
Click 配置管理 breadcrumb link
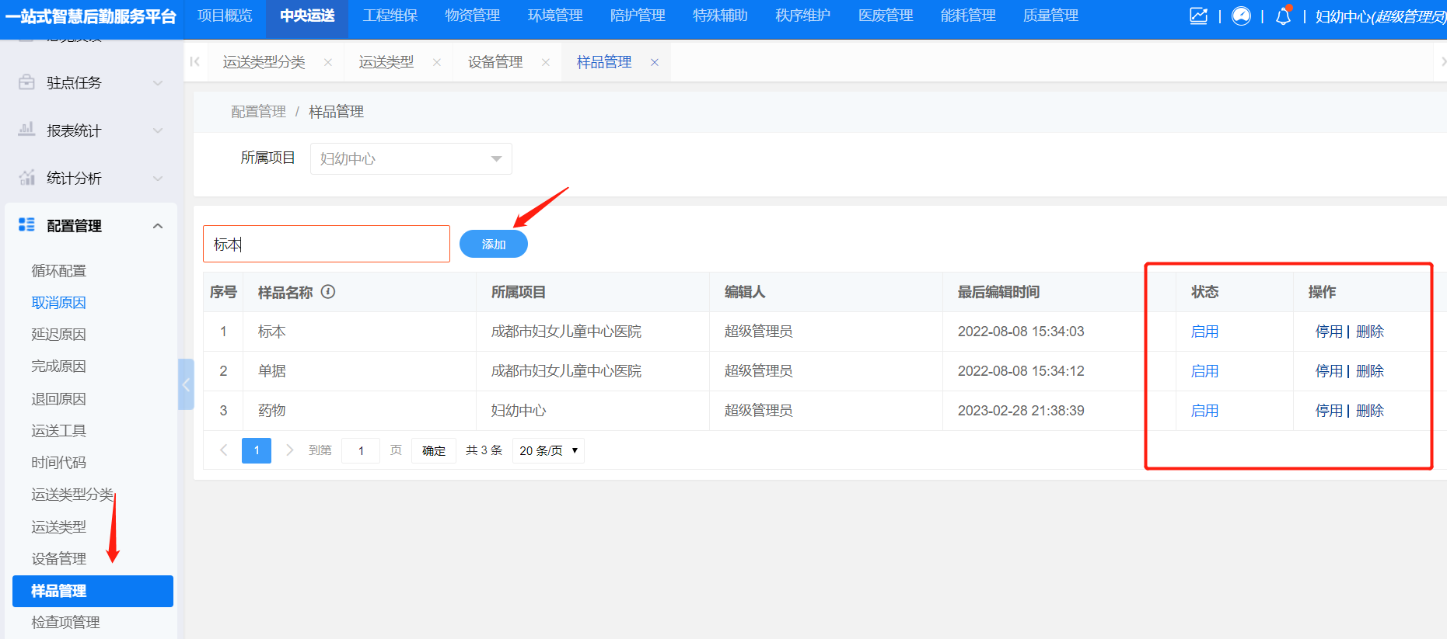258,112
